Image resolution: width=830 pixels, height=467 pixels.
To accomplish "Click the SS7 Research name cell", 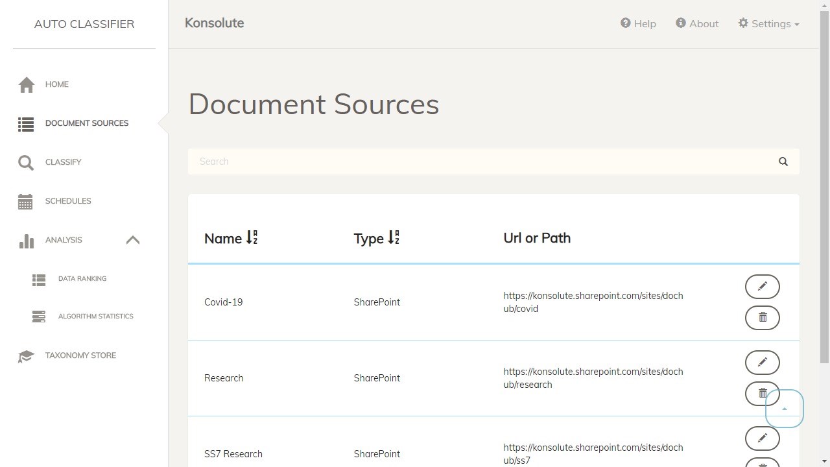I will (233, 454).
